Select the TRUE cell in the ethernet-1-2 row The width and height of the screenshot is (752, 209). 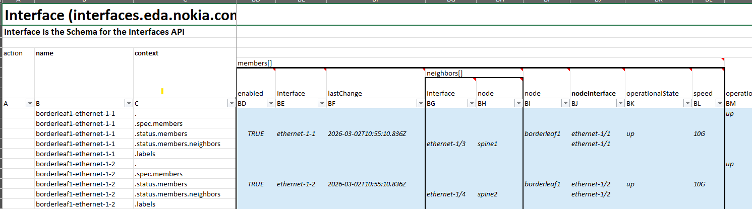(256, 184)
